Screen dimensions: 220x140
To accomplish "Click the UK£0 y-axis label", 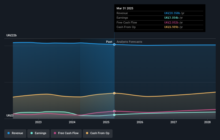I will pos(10,115).
